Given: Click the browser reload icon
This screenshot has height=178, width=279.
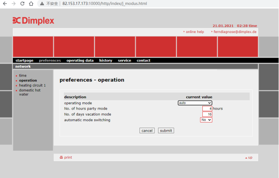Looking at the screenshot, I should tap(23, 4).
